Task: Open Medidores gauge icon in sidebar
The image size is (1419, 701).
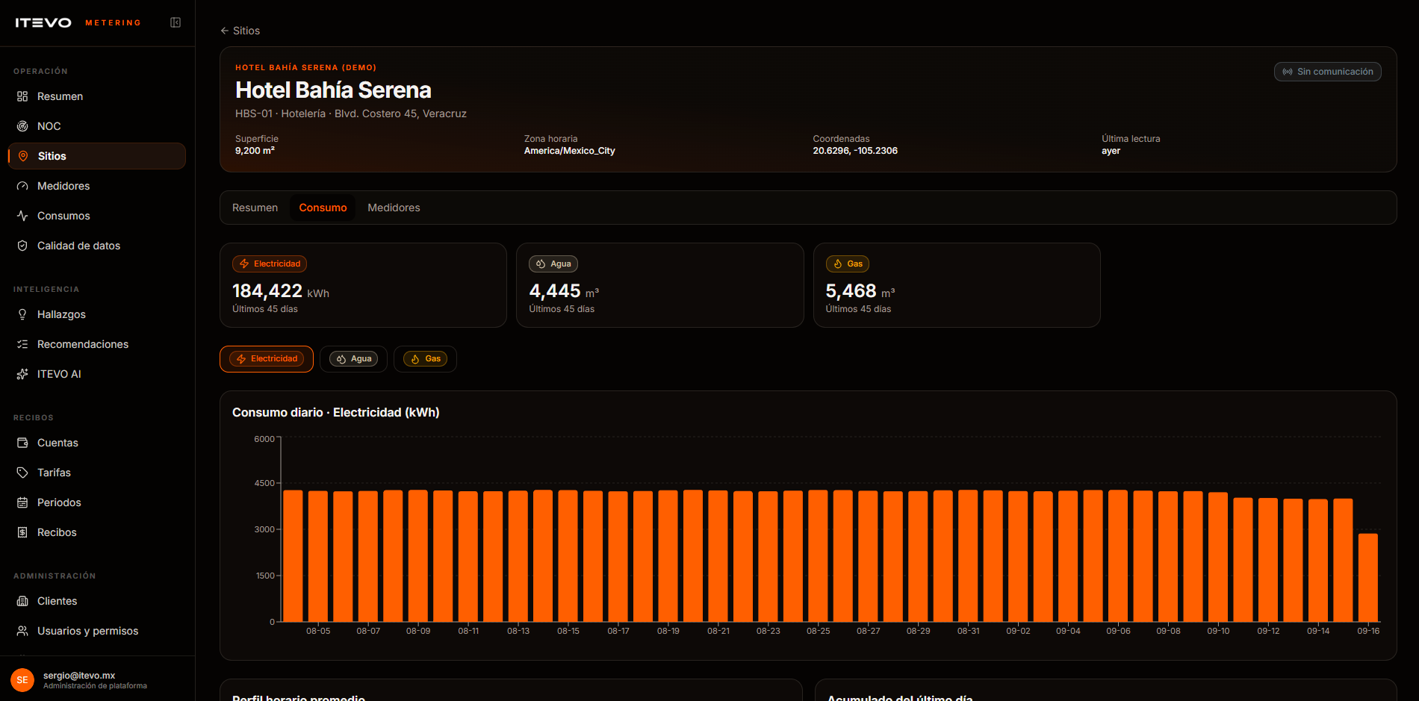Action: pyautogui.click(x=22, y=186)
